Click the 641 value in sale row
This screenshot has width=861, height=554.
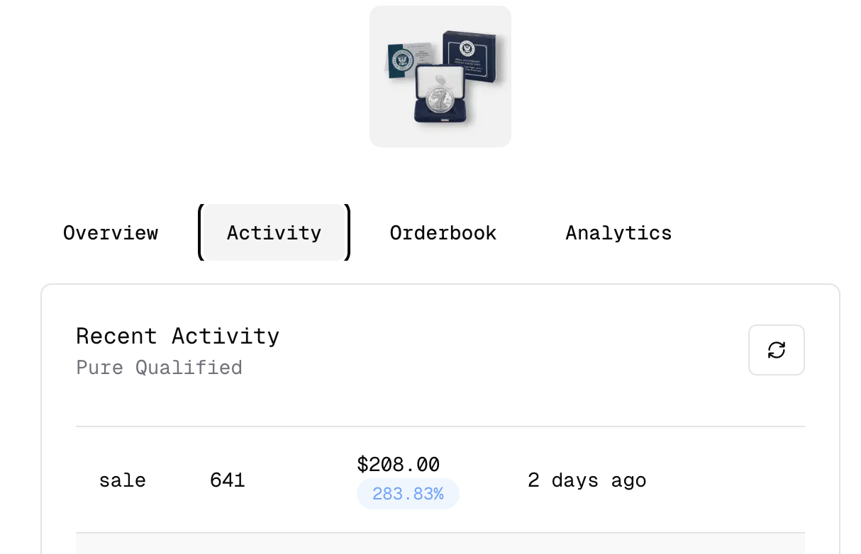tap(228, 480)
